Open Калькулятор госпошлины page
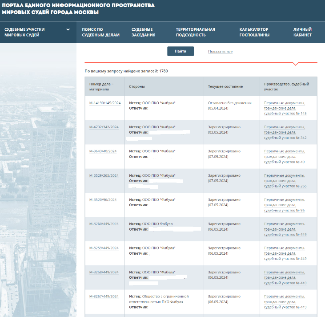 point(254,32)
